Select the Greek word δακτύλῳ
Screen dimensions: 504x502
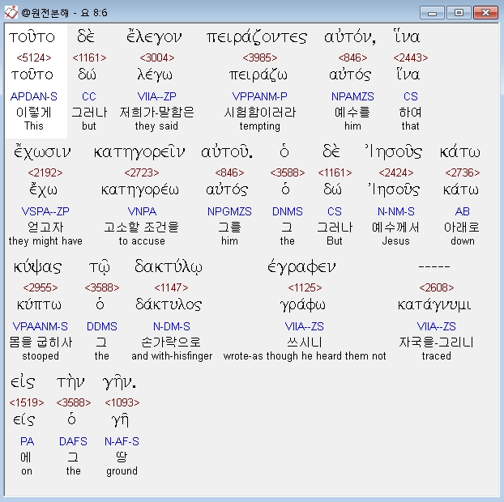[169, 266]
